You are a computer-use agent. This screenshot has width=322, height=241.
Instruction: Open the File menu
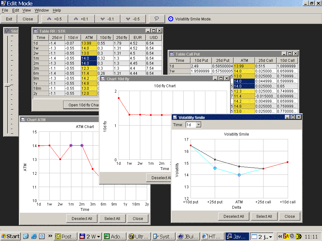pyautogui.click(x=5, y=10)
